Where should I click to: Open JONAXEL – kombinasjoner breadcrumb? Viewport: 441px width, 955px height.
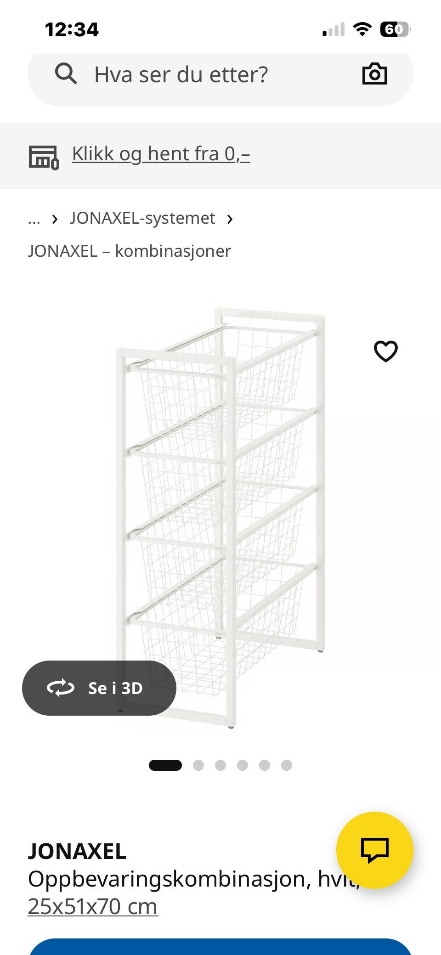(x=129, y=251)
